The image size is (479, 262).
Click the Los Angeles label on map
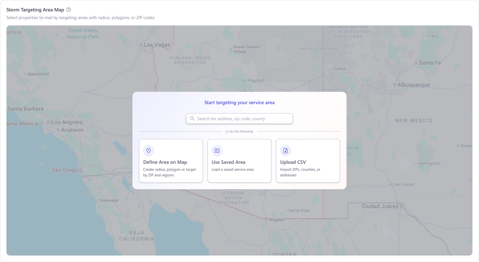pyautogui.click(x=67, y=122)
